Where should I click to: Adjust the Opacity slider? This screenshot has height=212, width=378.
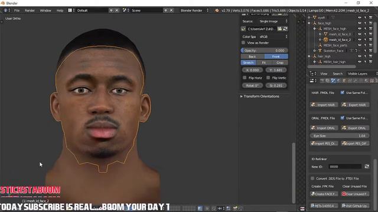265,51
